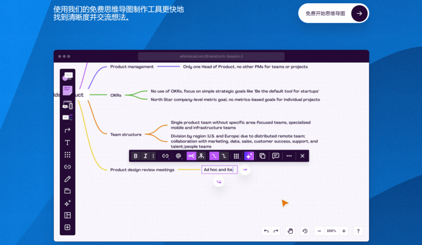Click the 'Ad hoc and ite' text box
Viewport: 422px width, 245px height.
(219, 170)
